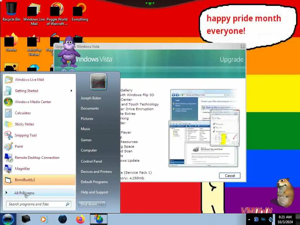Click the monitor icon in the system tray

[263, 219]
